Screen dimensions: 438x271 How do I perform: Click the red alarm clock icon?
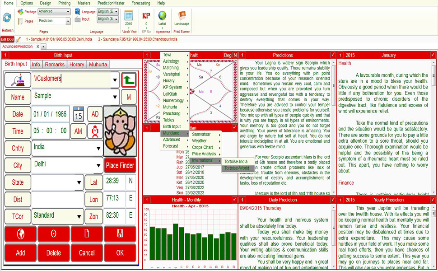point(95,131)
